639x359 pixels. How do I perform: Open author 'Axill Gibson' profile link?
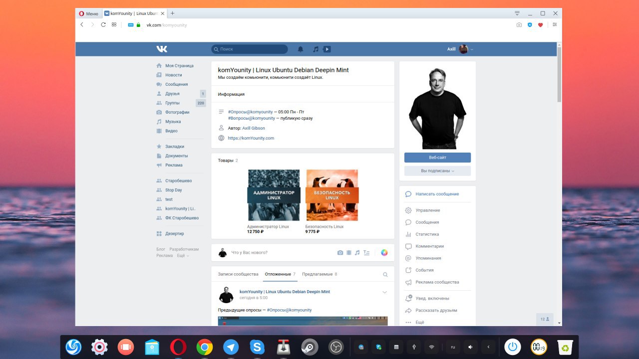click(254, 128)
